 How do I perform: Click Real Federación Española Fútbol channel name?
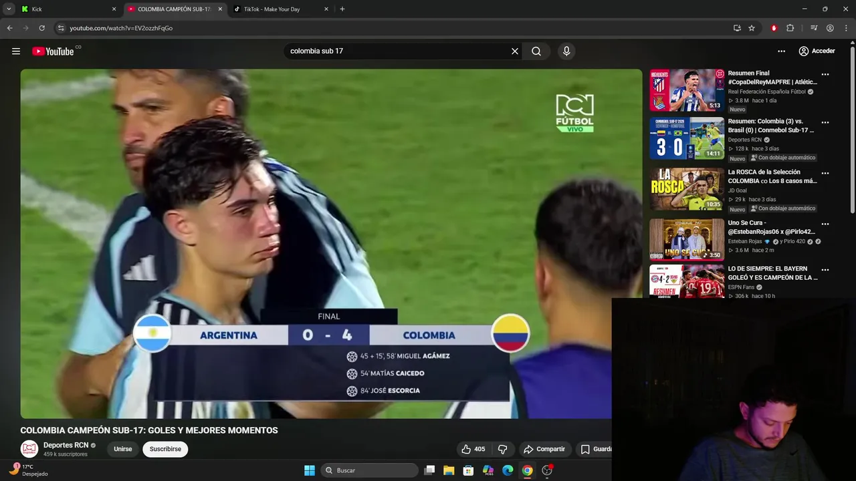[767, 92]
